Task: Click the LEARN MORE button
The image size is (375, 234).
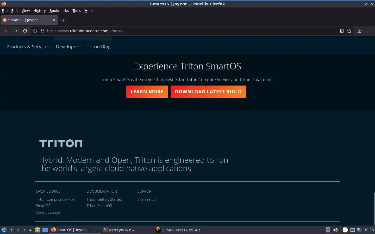Action: tap(147, 92)
